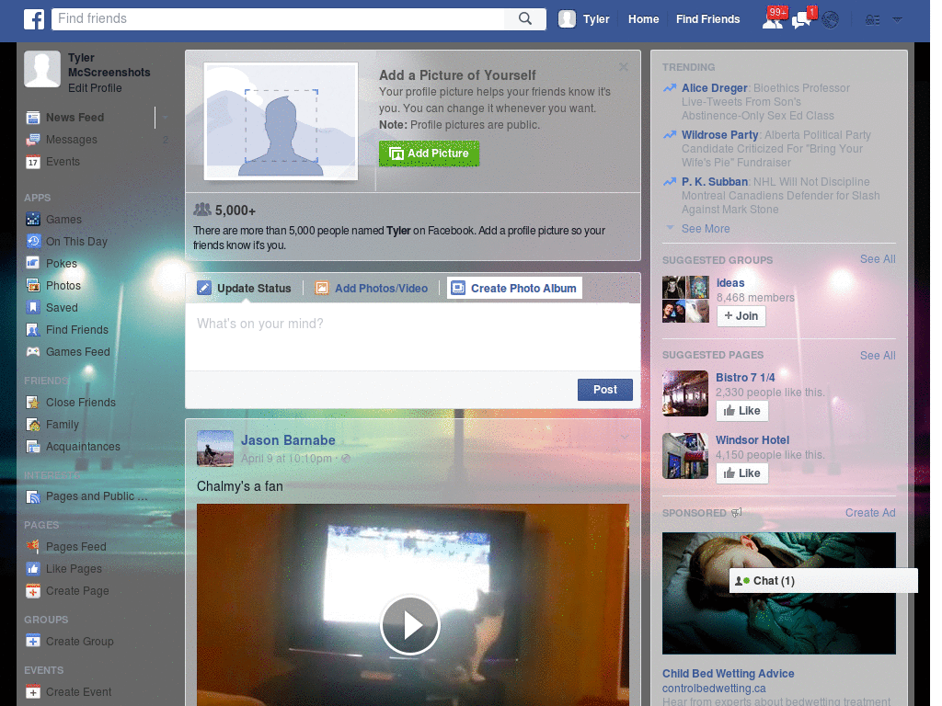942x706 pixels.
Task: Open Child Bed Wetting Advice ad link
Action: 729,674
